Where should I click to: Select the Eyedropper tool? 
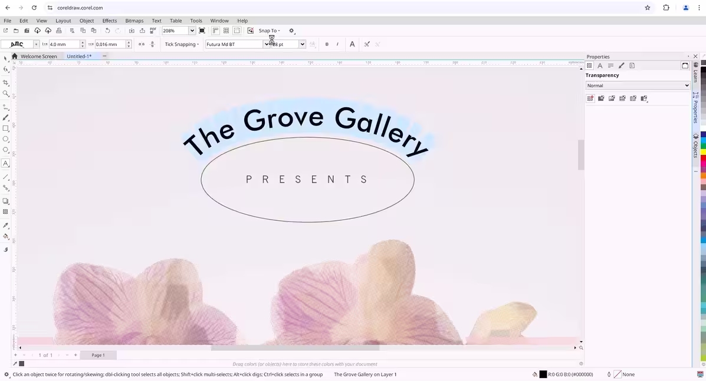pyautogui.click(x=6, y=226)
